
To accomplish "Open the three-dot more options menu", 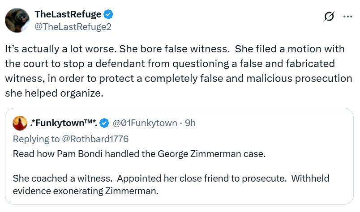I will (x=347, y=17).
